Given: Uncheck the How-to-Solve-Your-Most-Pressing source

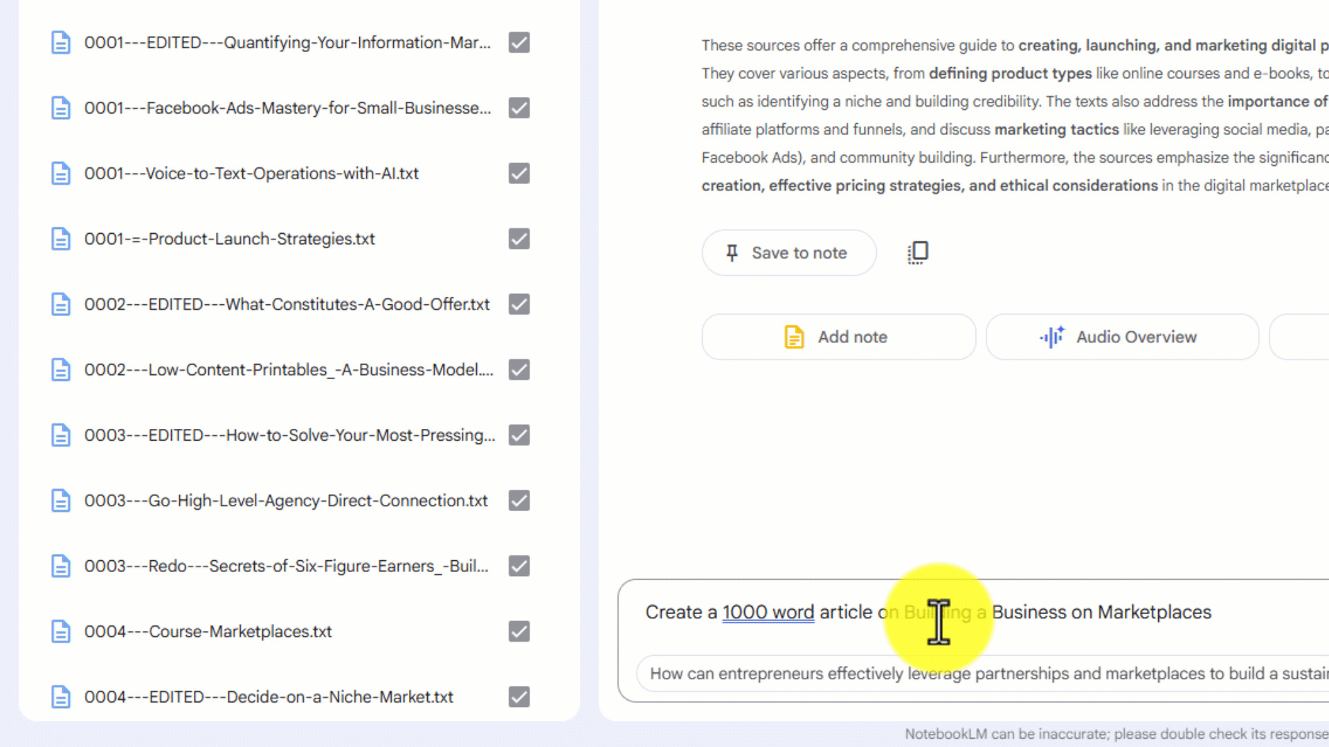Looking at the screenshot, I should 519,435.
